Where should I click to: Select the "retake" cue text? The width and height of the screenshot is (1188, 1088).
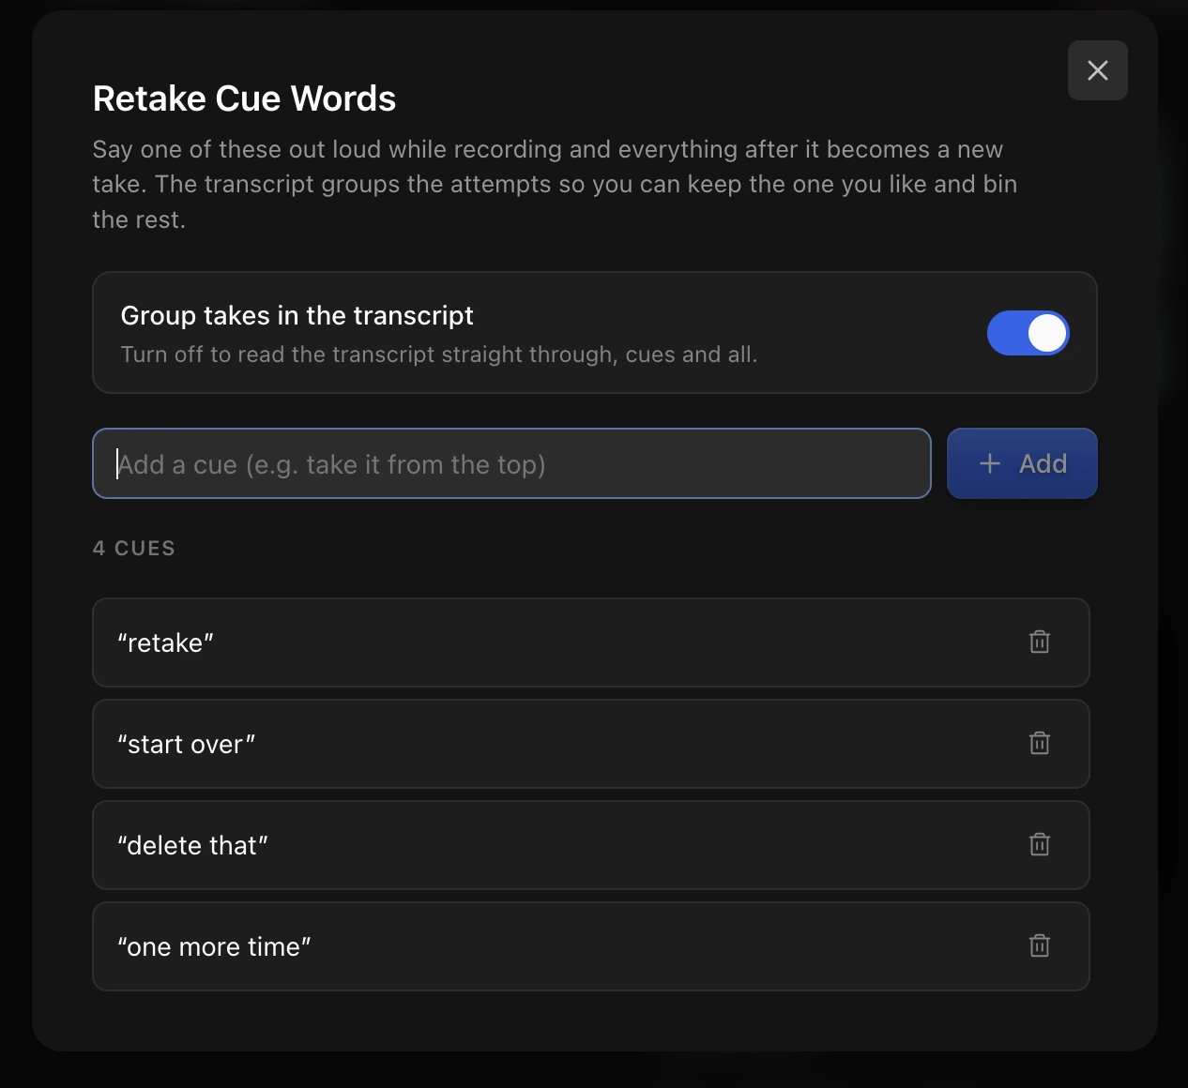165,643
